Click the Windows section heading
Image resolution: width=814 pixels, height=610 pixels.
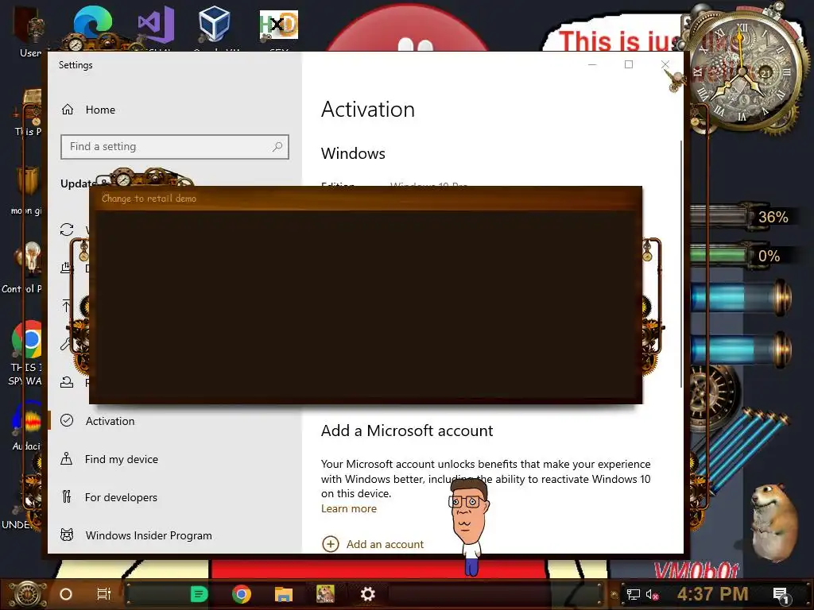pyautogui.click(x=353, y=153)
